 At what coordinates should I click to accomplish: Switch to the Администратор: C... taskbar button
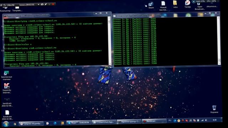tap(129, 122)
